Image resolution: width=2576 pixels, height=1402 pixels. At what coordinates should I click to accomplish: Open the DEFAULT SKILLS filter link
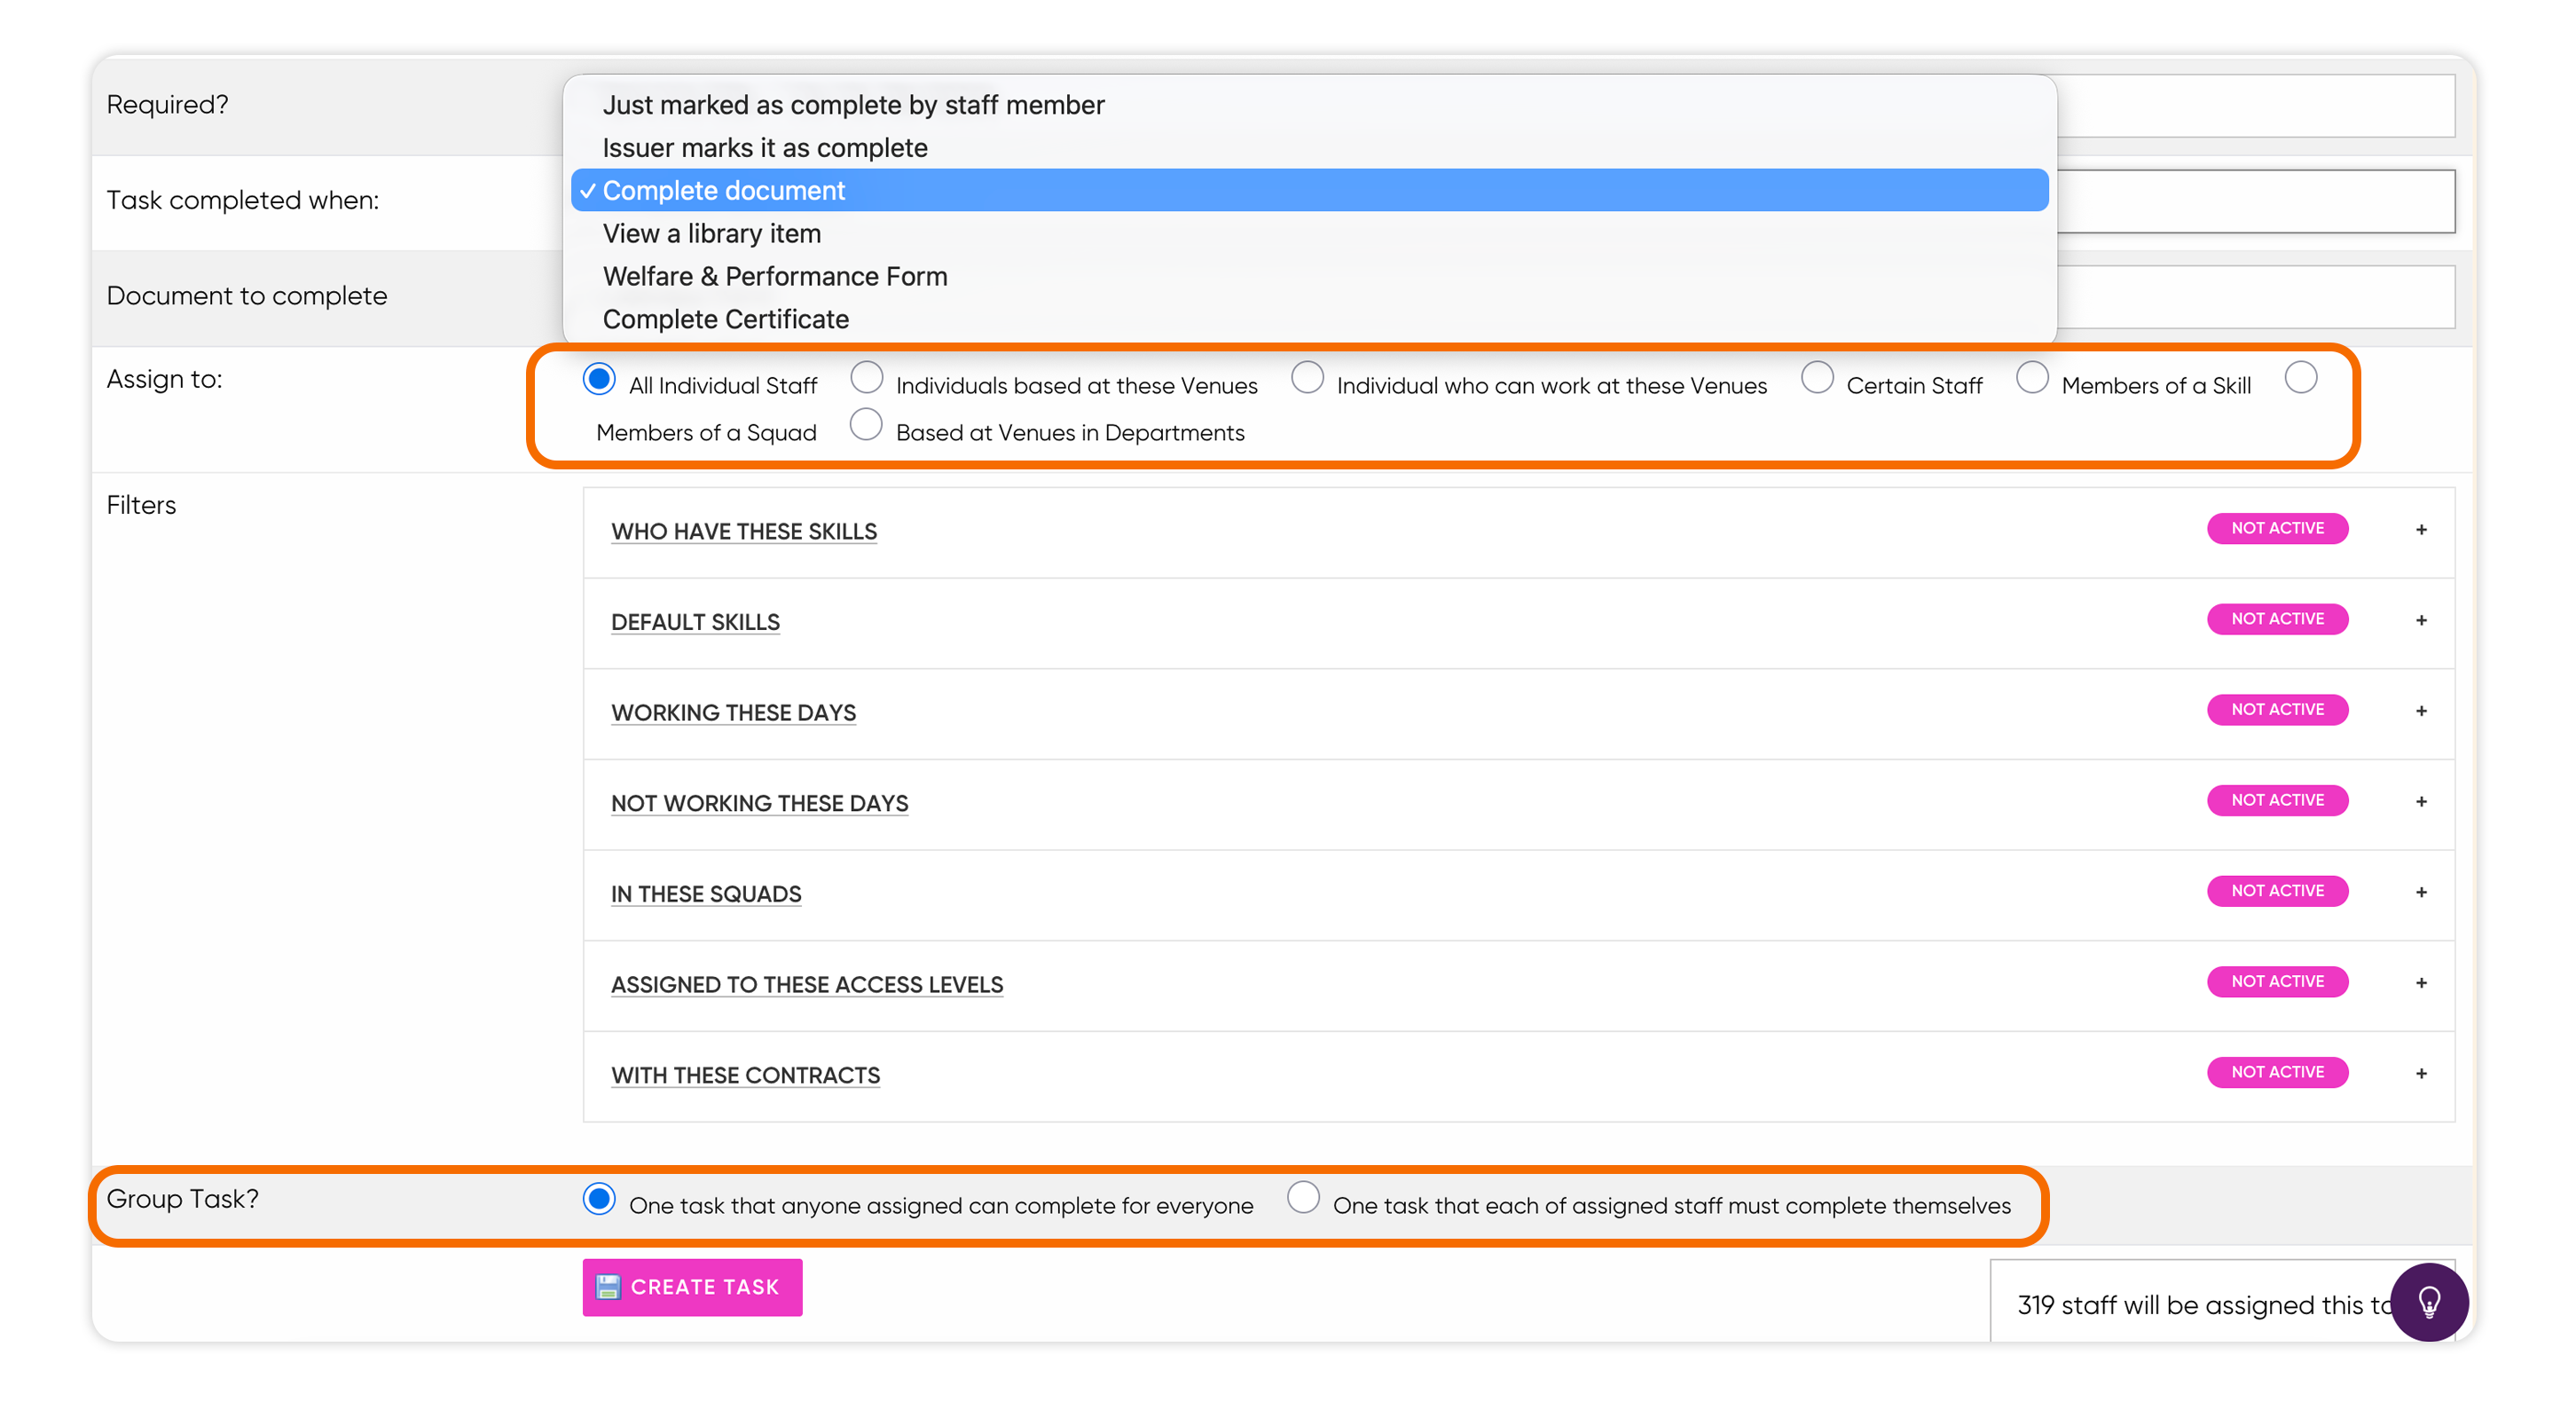pyautogui.click(x=695, y=622)
